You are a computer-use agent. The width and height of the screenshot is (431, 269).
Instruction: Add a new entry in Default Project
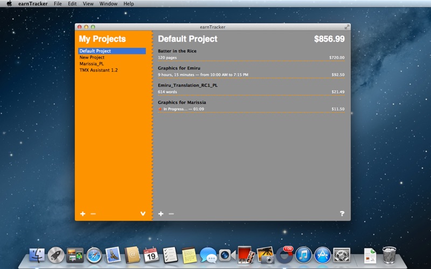coord(161,214)
